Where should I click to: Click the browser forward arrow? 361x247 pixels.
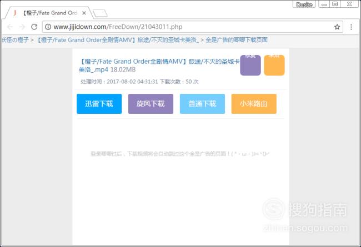click(22, 27)
